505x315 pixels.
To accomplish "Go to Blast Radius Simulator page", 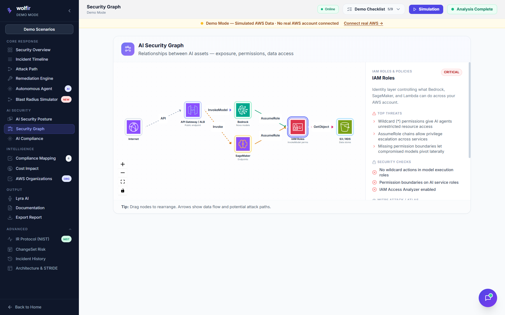I will 37,99.
